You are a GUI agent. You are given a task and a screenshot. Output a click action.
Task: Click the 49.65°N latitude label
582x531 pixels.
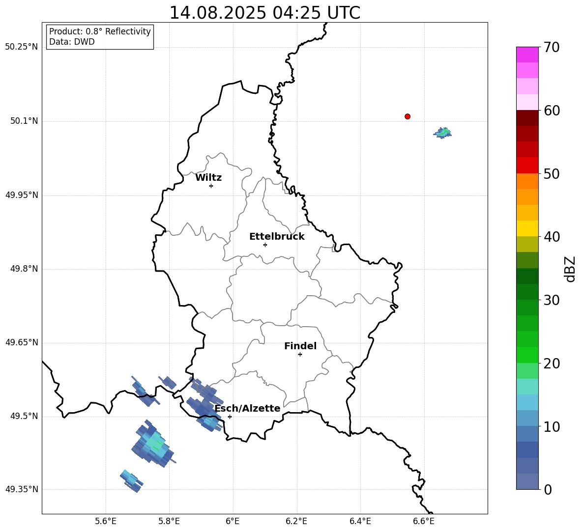point(22,342)
